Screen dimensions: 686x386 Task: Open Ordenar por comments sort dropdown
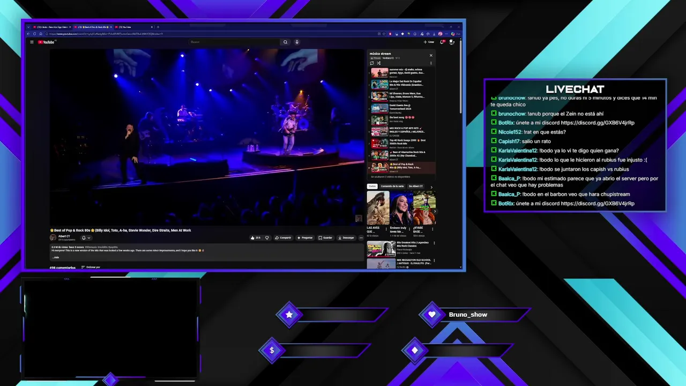click(x=91, y=267)
